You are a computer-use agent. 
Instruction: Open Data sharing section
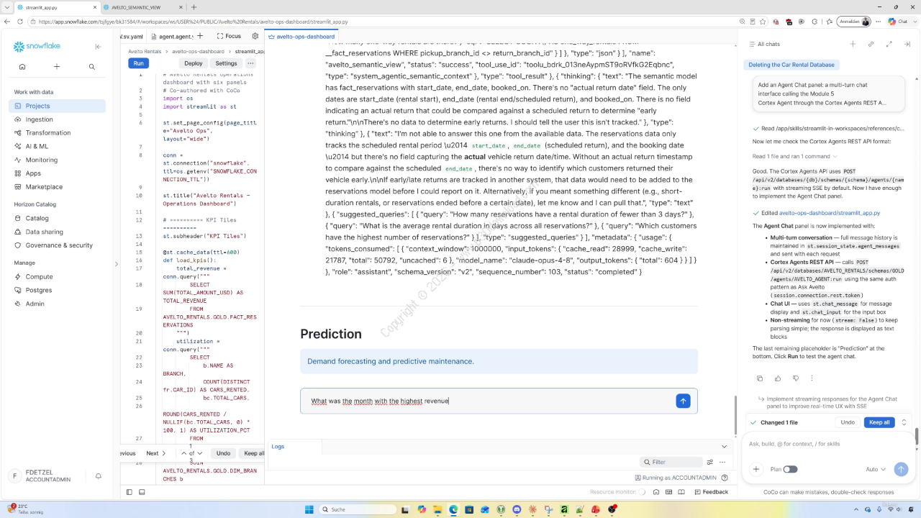click(57, 232)
